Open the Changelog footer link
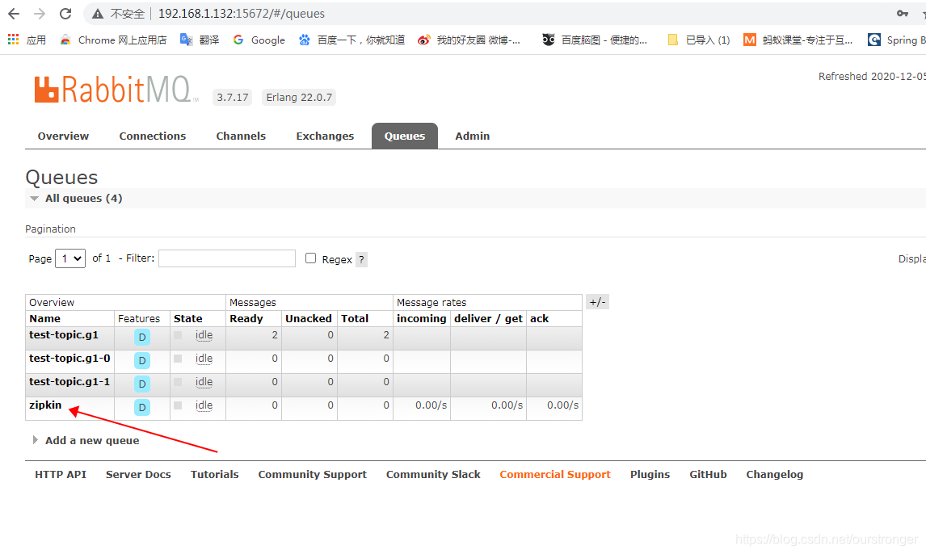This screenshot has height=554, width=926. [774, 474]
